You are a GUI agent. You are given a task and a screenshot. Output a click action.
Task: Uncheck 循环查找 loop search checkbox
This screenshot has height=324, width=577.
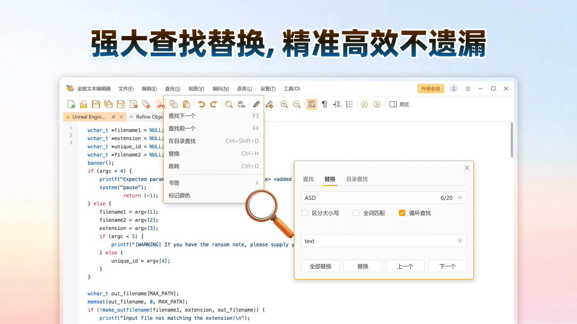point(402,213)
